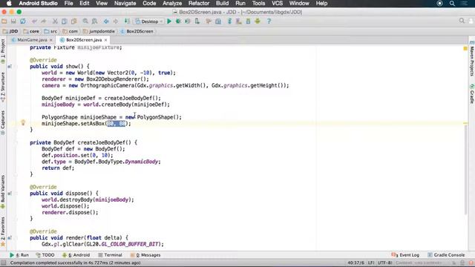This screenshot has height=267, width=475.
Task: Click the Search Everywhere magnifier icon
Action: pos(462,21)
